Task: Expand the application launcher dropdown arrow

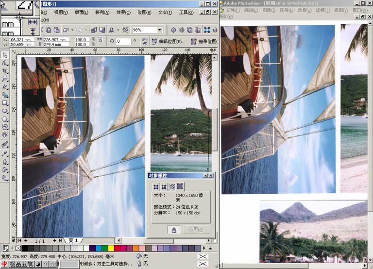Action: (118, 30)
